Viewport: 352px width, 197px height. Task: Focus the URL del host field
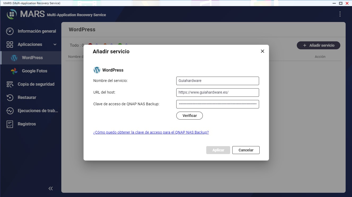218,93
